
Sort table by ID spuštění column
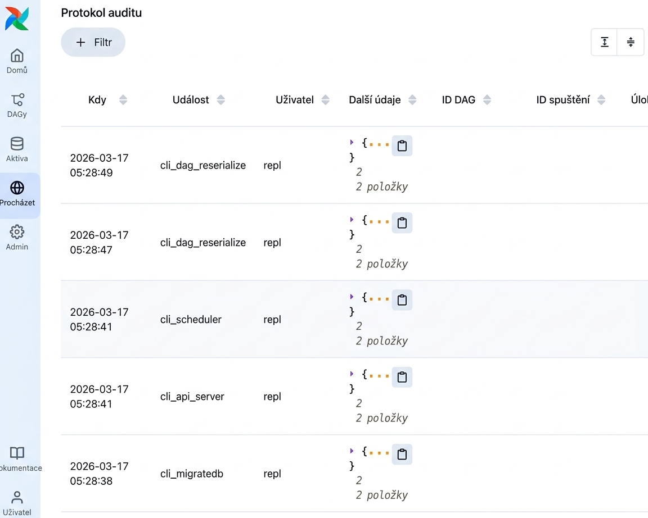point(601,100)
